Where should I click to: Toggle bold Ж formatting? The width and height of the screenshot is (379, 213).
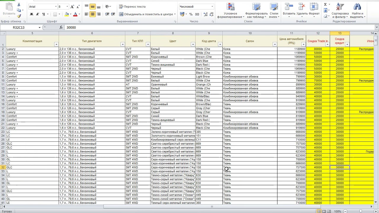(x=32, y=14)
